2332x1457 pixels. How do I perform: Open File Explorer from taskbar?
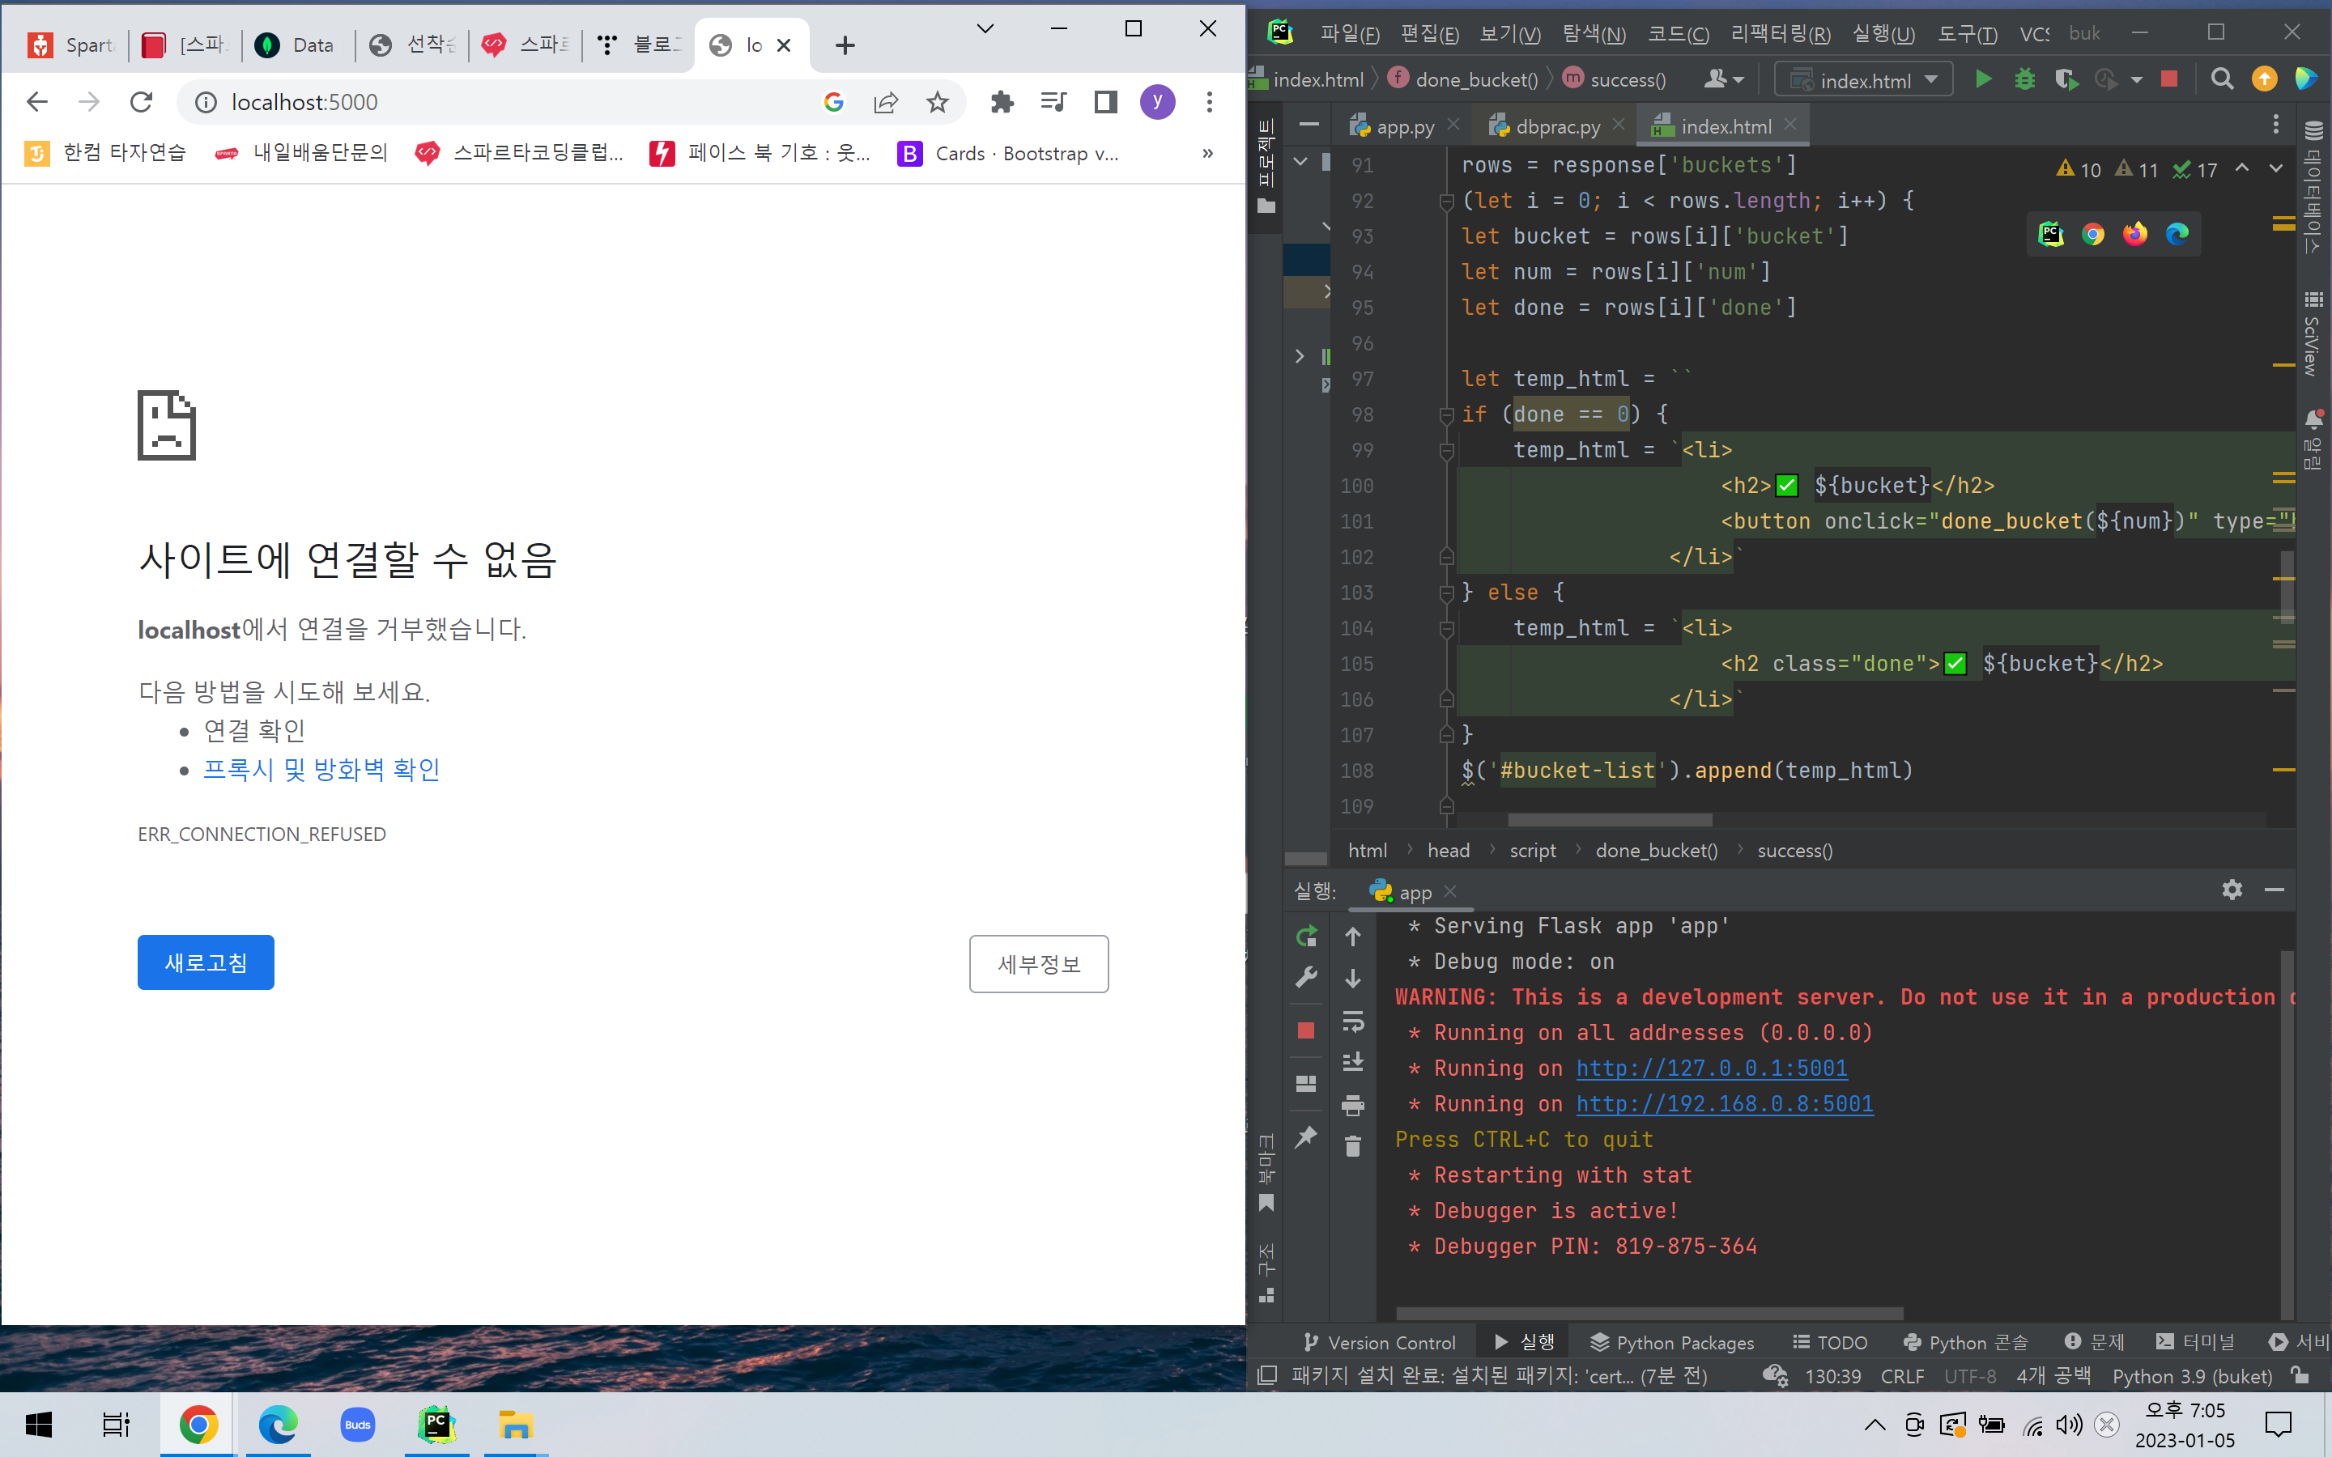click(516, 1425)
